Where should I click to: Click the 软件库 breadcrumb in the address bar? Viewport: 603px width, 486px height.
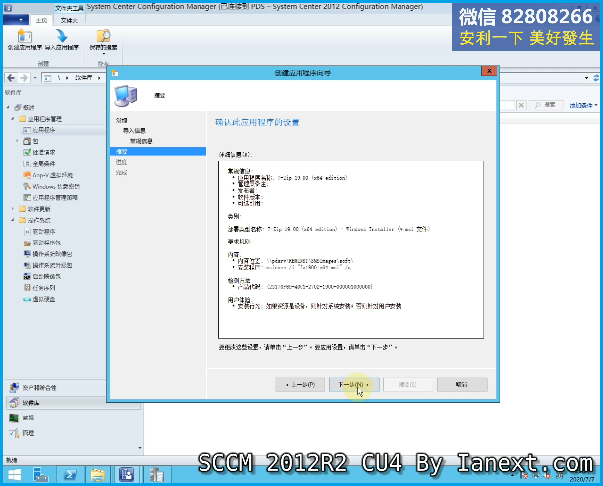point(84,78)
